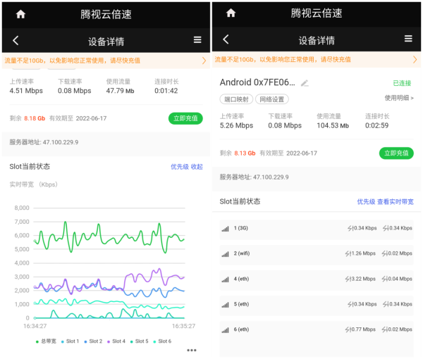Image resolution: width=423 pixels, height=359 pixels.
Task: Tap upload rate 4.51 Mbps
Action: (26, 91)
